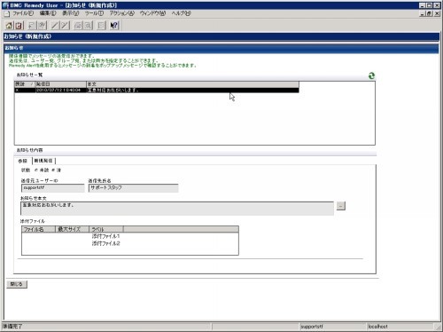Click the 最大サイズ column header
Screen dimensions: 443x332
73,229
